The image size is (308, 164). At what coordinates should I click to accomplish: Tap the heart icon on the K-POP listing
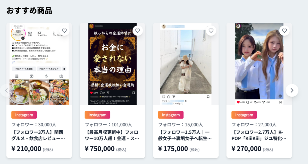pos(284,30)
